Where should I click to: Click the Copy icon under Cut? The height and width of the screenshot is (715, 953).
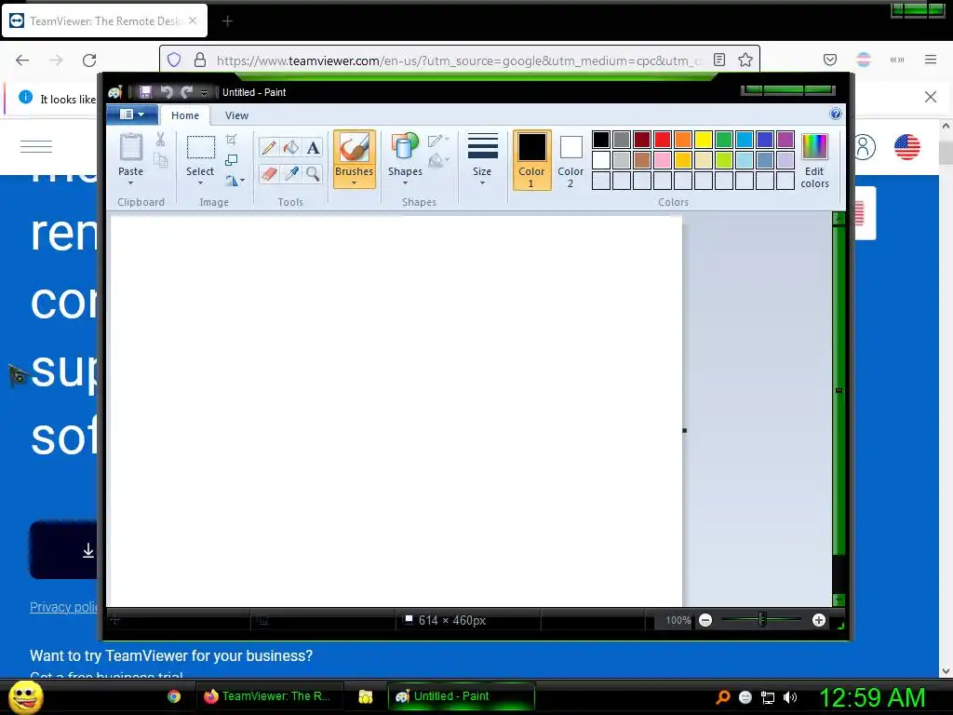pos(160,160)
